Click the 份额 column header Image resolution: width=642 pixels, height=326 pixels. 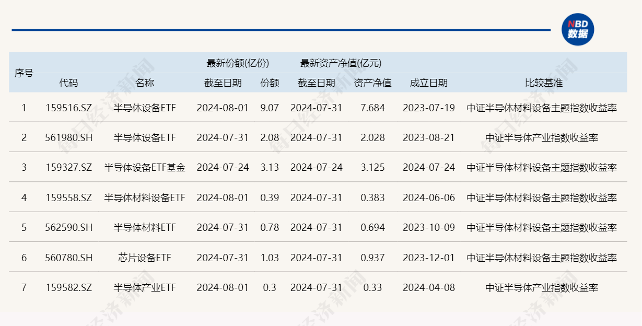(270, 83)
